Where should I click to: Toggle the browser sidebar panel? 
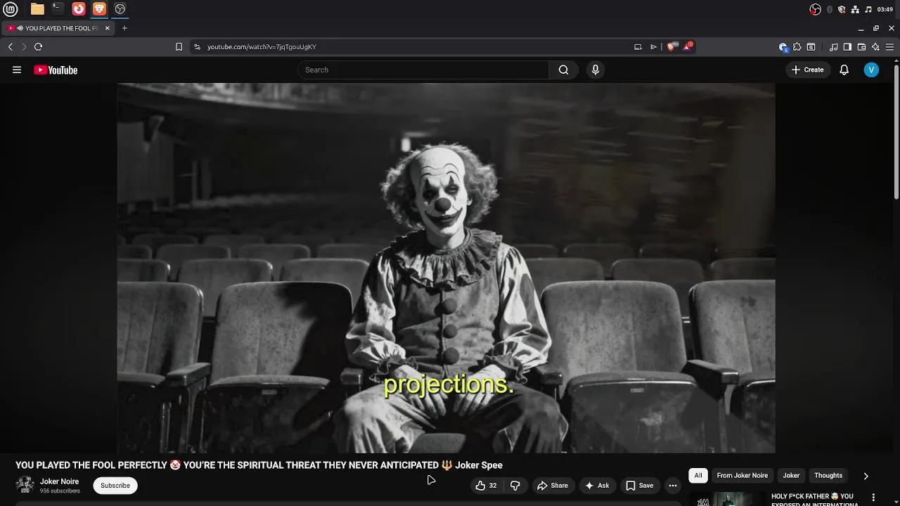(x=847, y=46)
